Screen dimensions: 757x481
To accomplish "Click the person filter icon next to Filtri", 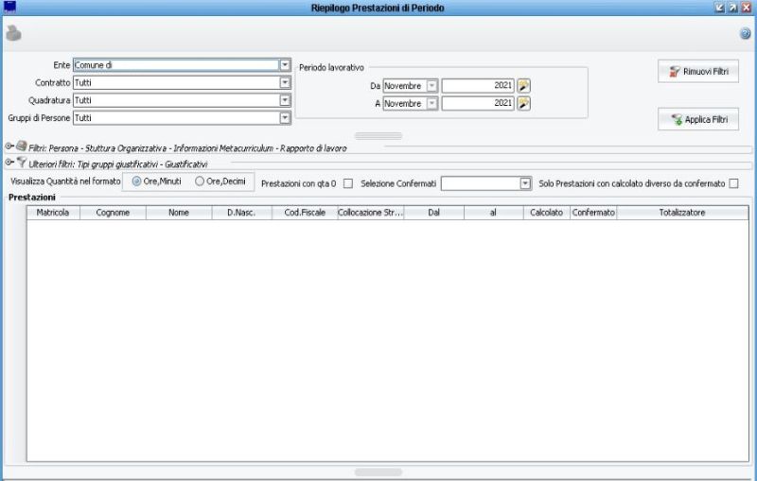I will point(21,146).
